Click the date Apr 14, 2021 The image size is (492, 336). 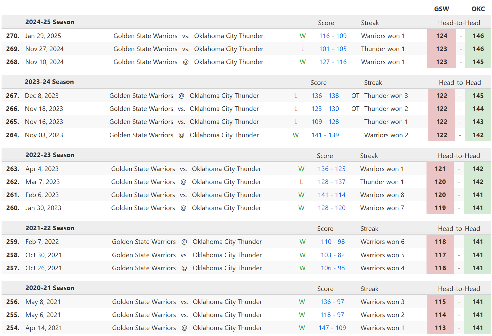tap(43, 328)
